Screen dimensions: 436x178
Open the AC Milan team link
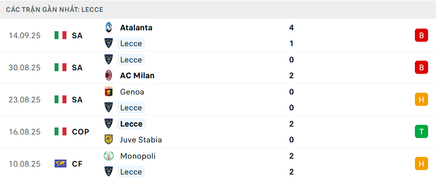[x=137, y=76]
